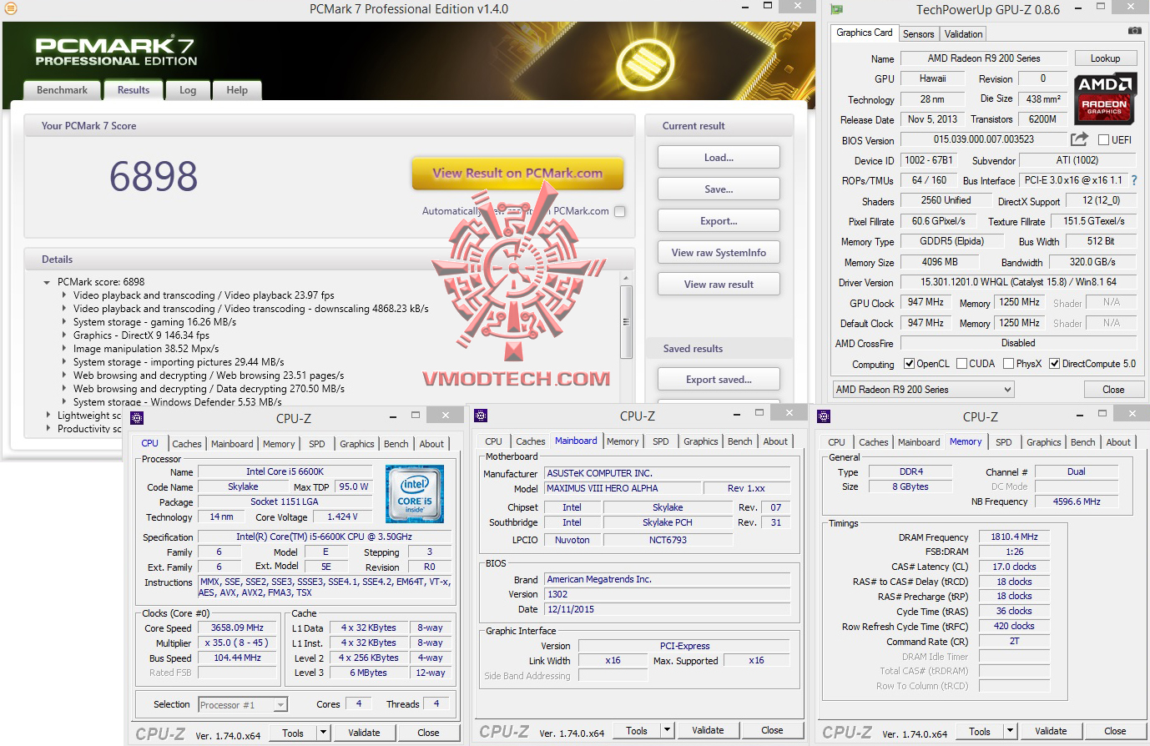Click the Intel Core i5 inside logo
Viewport: 1150px width, 746px height.
click(x=415, y=494)
